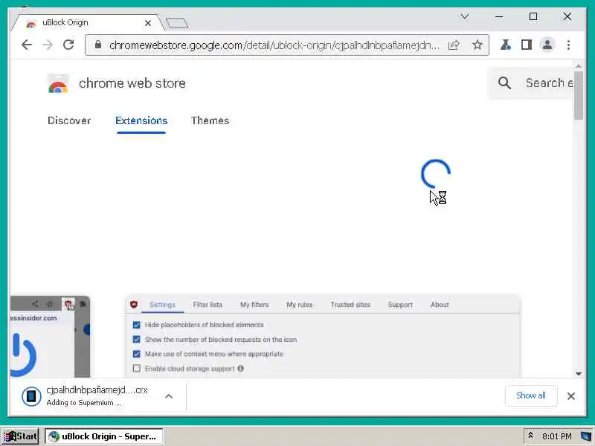Screen dimensions: 595x446
Task: Go back using the browser back arrow
Action: (26, 45)
